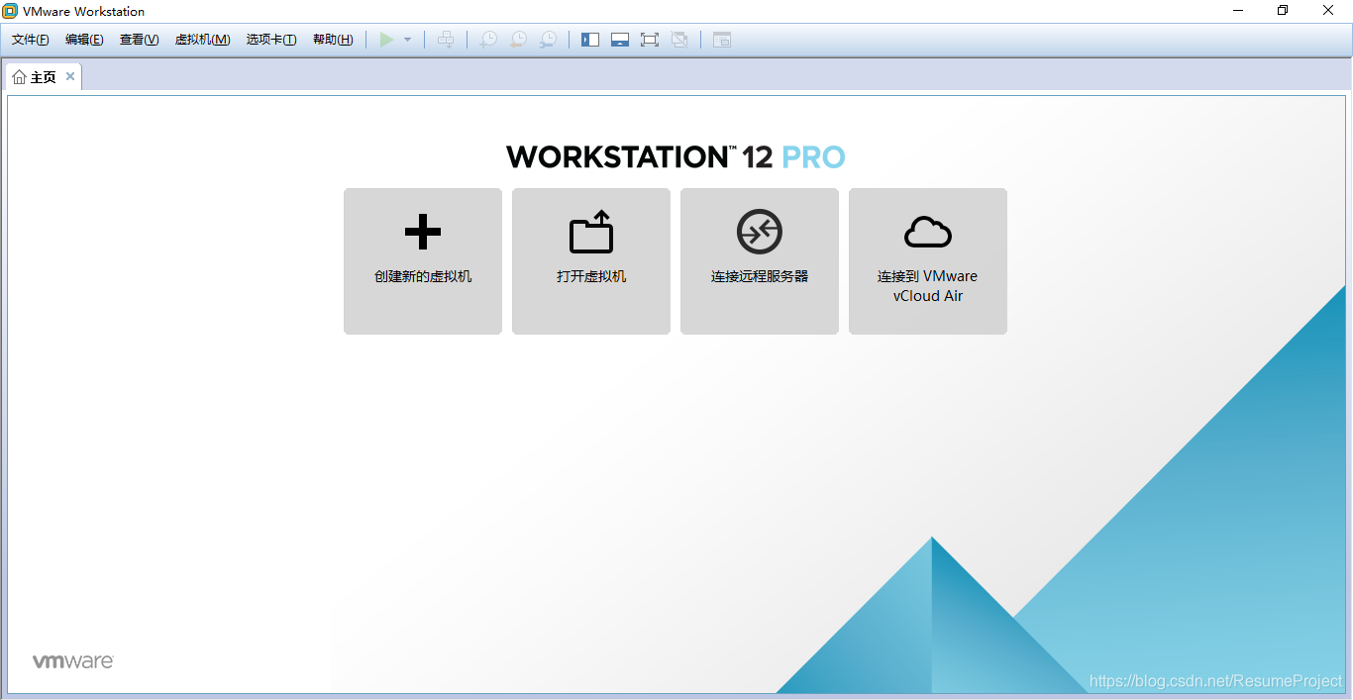Close the VMware Workstation window
The height and width of the screenshot is (700, 1353).
[1329, 11]
